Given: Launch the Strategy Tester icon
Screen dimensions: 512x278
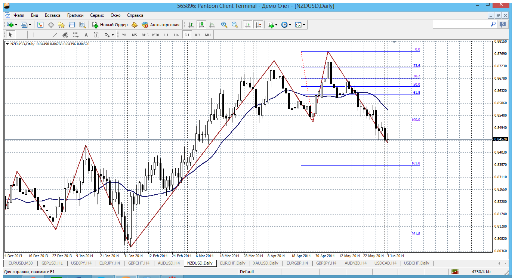Looking at the screenshot, I should [x=82, y=25].
